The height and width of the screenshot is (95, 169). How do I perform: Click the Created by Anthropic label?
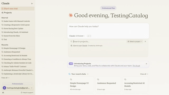(x=95, y=46)
